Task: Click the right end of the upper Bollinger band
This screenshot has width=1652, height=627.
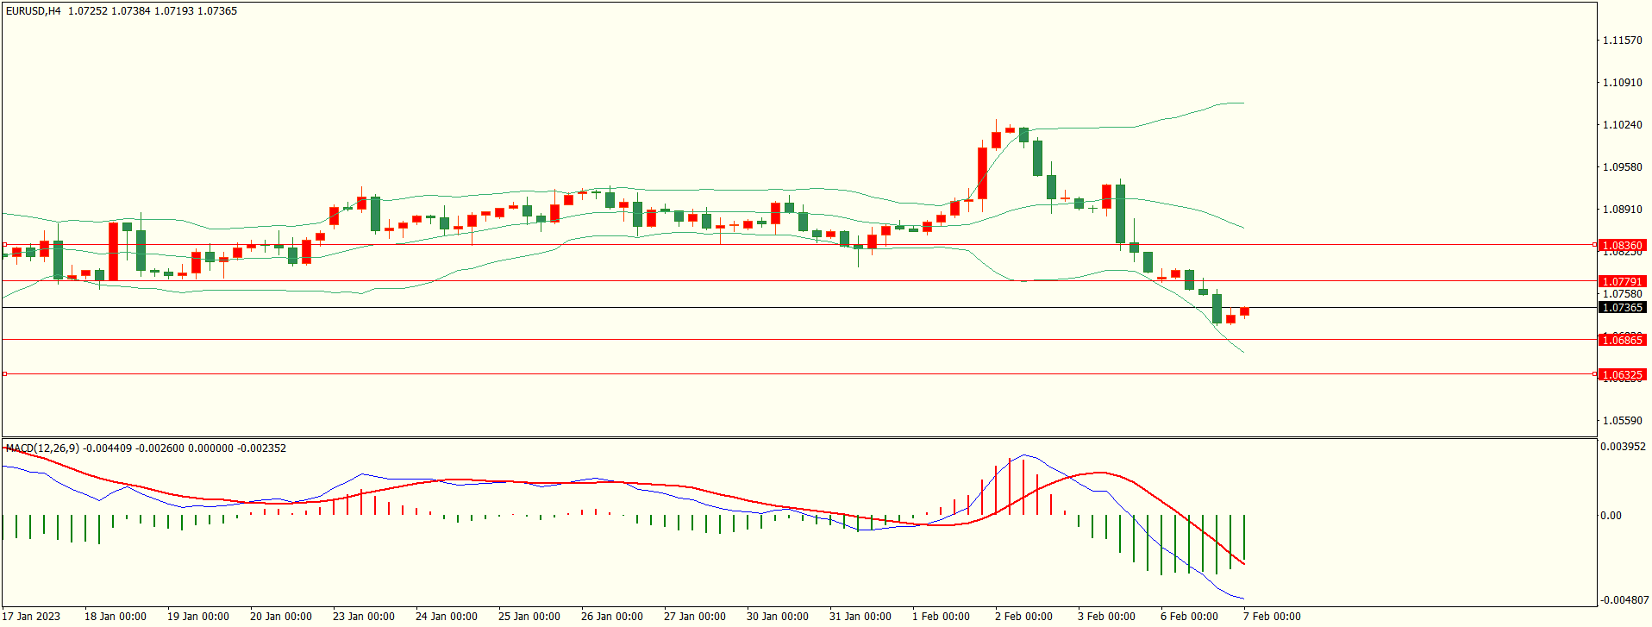Action: coord(1242,103)
